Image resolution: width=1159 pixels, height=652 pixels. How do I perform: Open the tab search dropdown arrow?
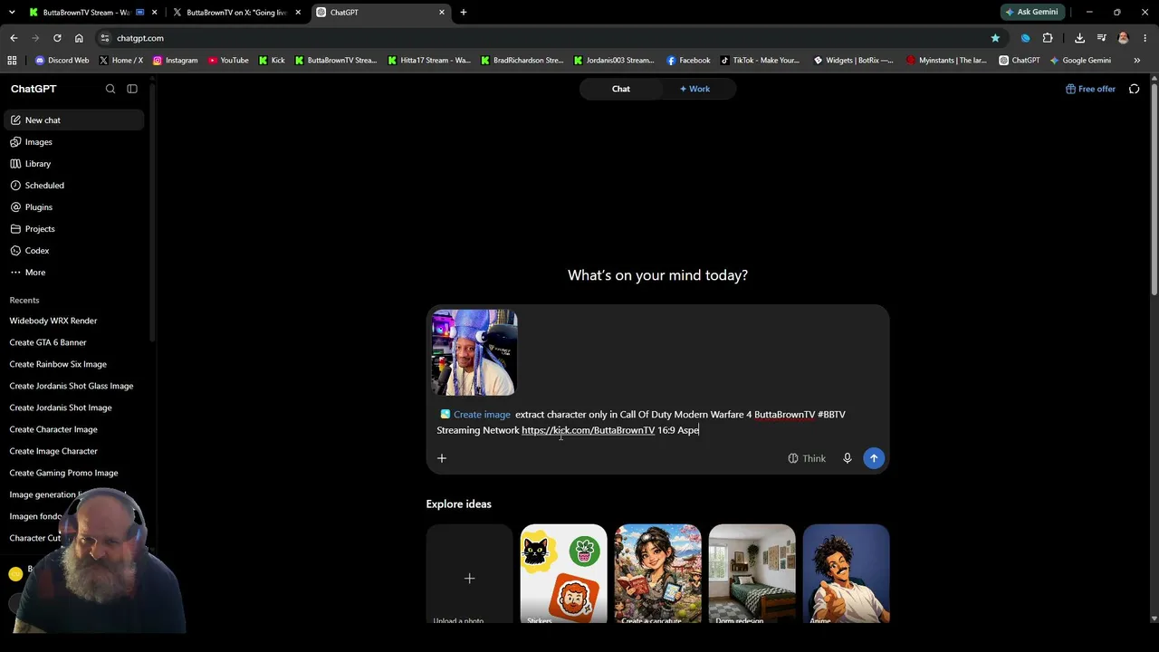pos(12,13)
